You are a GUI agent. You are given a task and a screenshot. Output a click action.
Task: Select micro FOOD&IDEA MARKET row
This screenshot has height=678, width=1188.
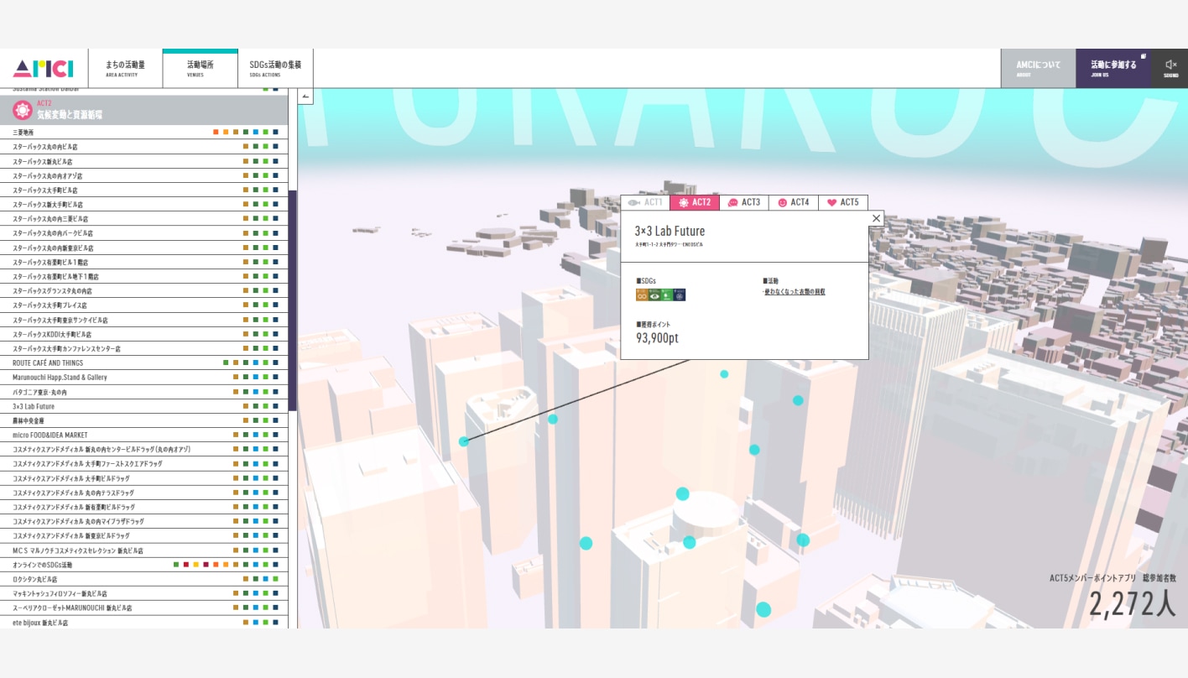[x=144, y=435]
